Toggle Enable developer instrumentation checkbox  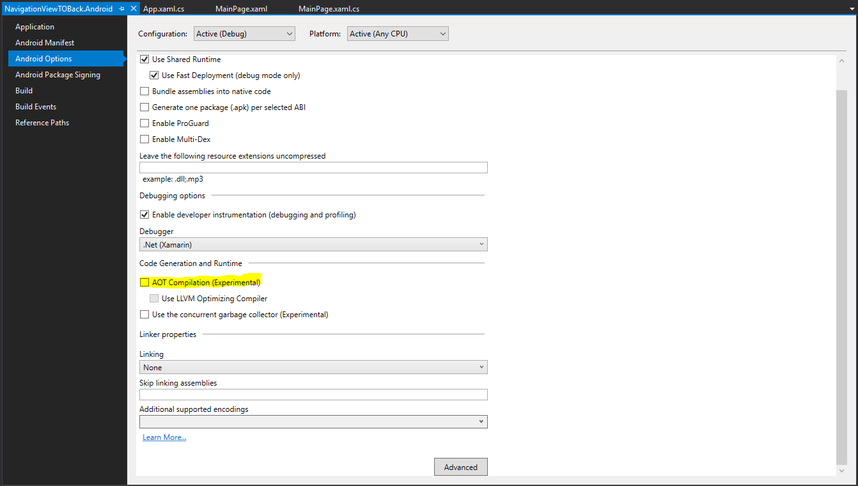[144, 215]
